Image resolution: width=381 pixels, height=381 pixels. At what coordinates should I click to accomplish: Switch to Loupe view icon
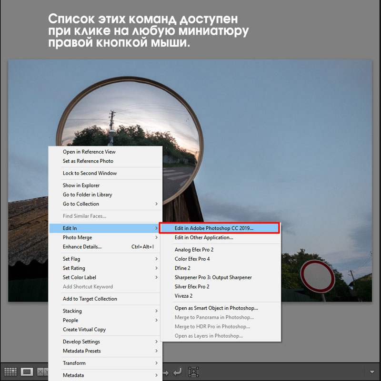pos(27,372)
